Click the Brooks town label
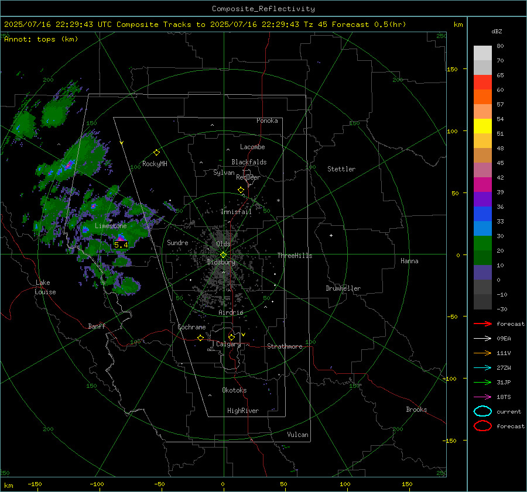 [416, 410]
